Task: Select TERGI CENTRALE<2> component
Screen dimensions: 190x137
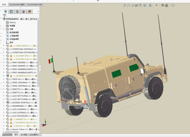Action: tap(22, 86)
